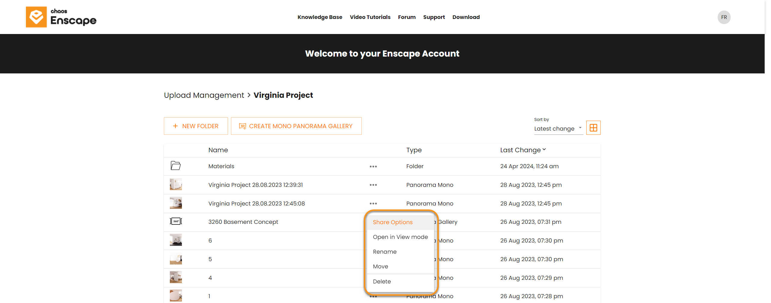The height and width of the screenshot is (303, 771).
Task: Click the Folder type cell for Materials
Action: click(415, 166)
